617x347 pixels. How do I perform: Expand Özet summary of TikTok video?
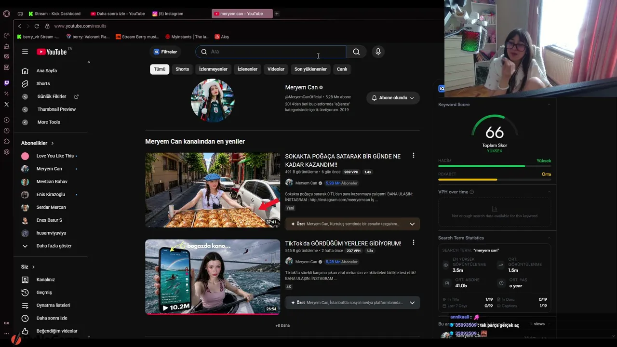[x=352, y=303]
